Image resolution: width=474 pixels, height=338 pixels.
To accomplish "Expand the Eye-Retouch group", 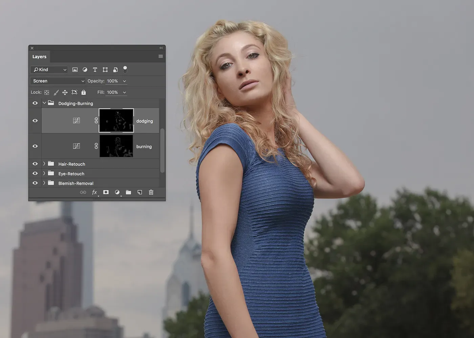I will pos(44,173).
